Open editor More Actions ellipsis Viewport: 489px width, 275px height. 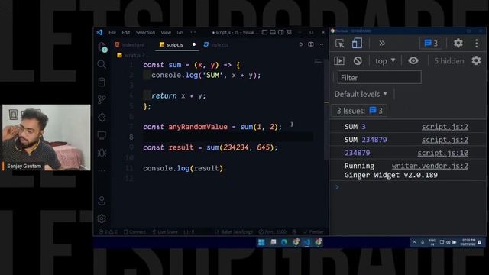click(x=321, y=44)
